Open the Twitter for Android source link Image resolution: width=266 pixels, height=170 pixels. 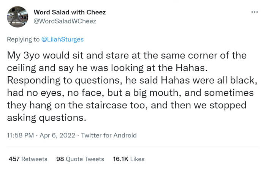[x=109, y=135]
